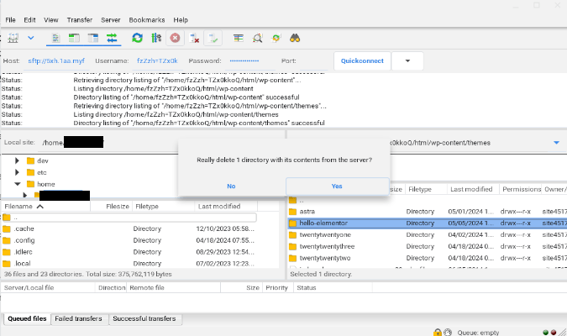The width and height of the screenshot is (567, 336).
Task: Toggle remote directory tree icon
Action: (x=93, y=38)
